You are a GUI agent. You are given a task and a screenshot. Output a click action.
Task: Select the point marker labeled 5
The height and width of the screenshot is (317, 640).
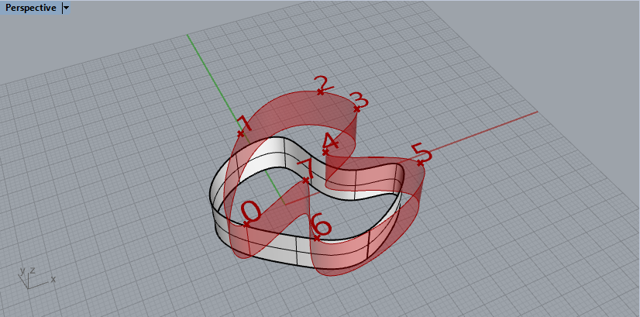pyautogui.click(x=420, y=163)
